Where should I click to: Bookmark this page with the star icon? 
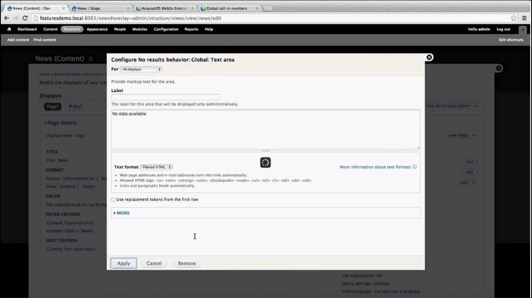(514, 18)
